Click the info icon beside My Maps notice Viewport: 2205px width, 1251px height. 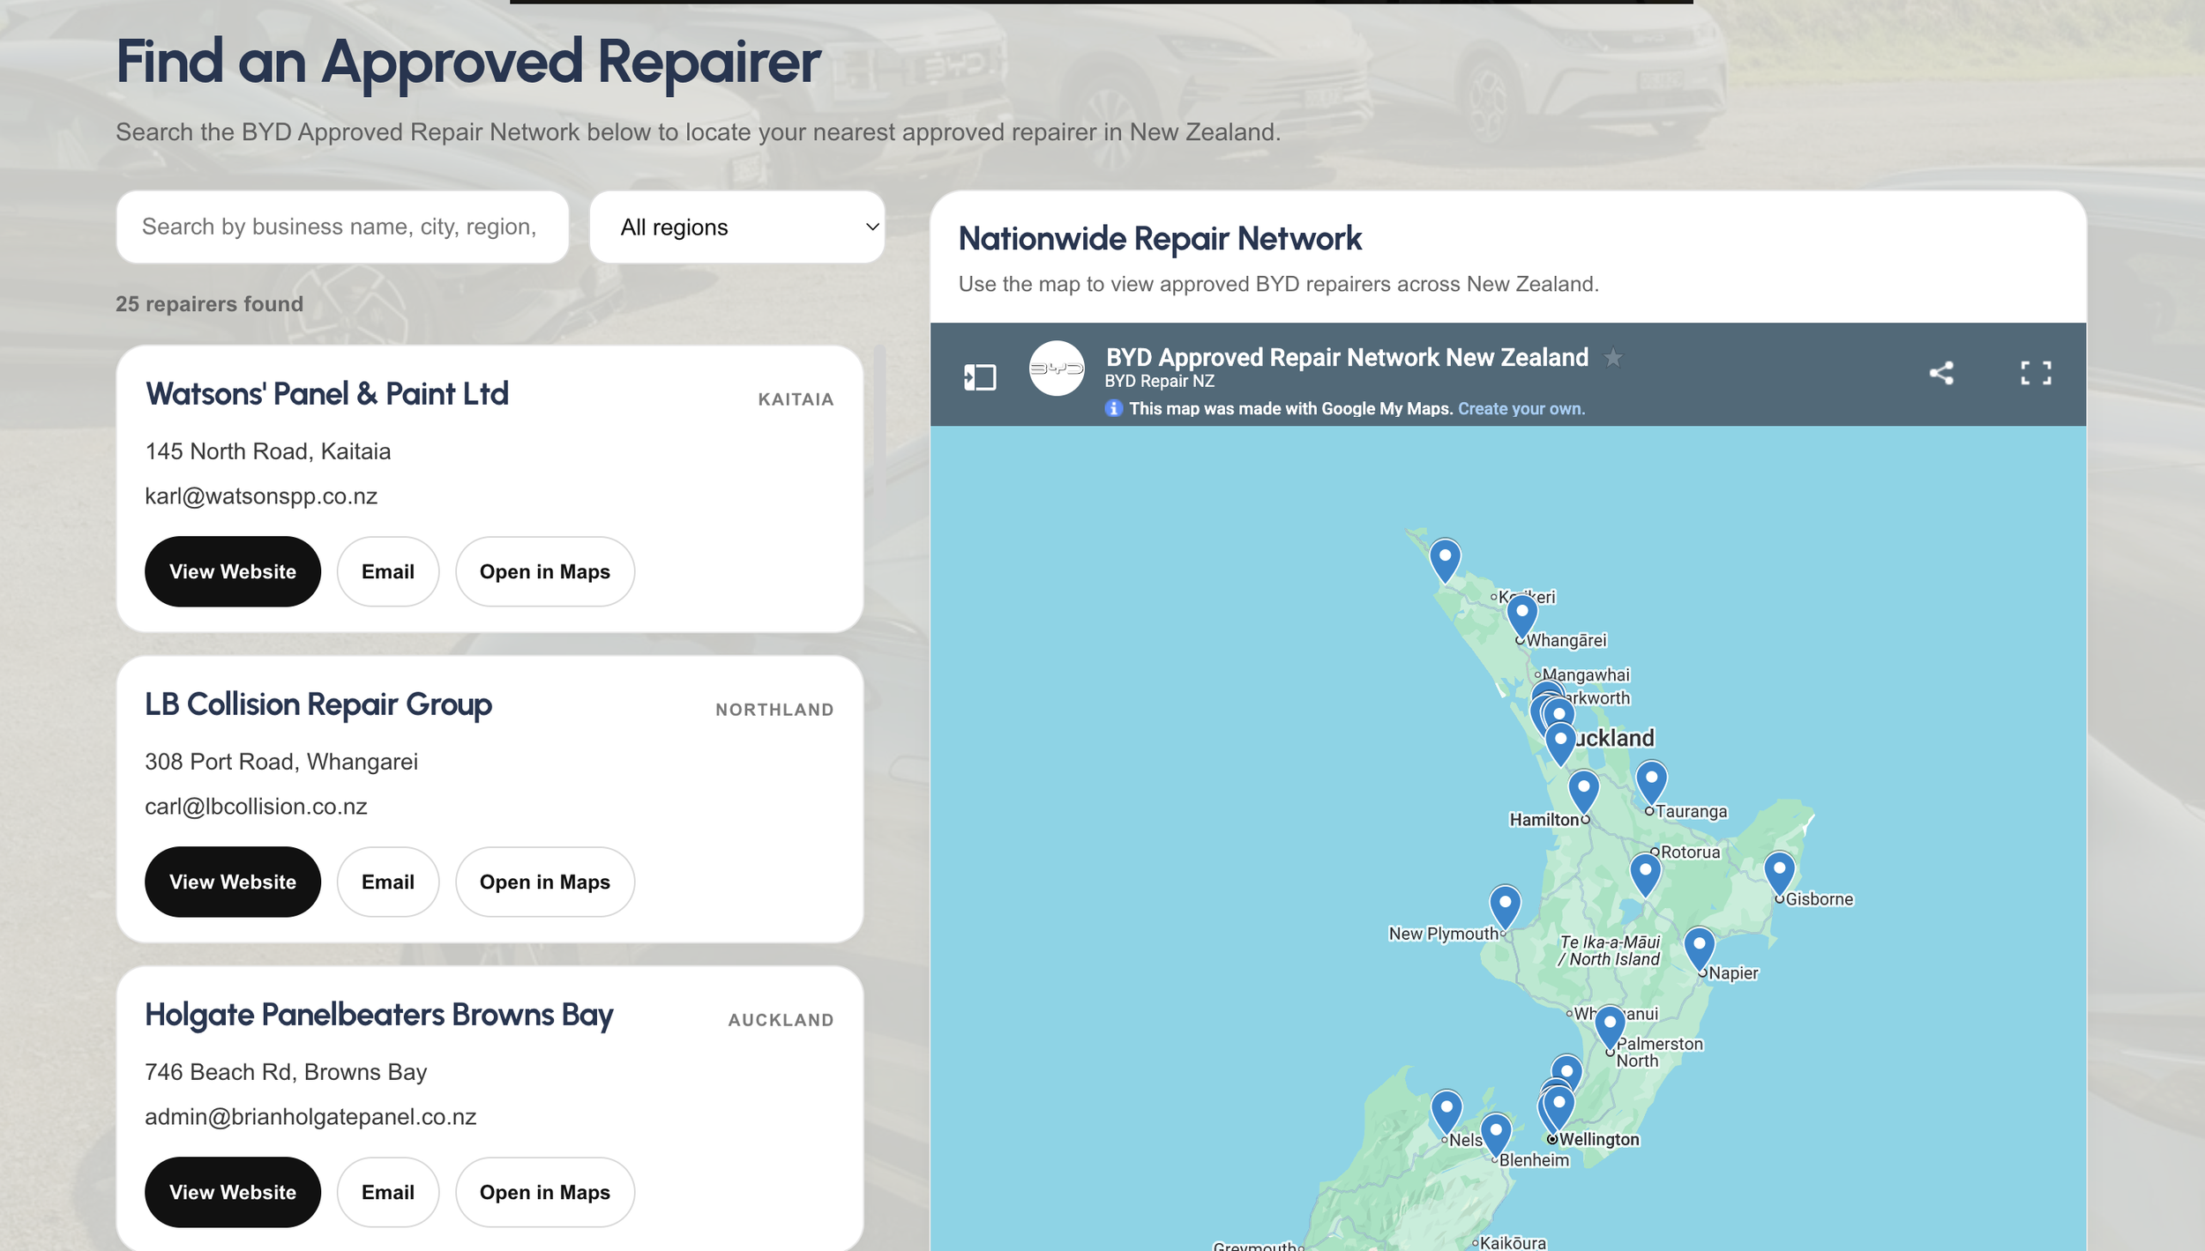coord(1114,408)
